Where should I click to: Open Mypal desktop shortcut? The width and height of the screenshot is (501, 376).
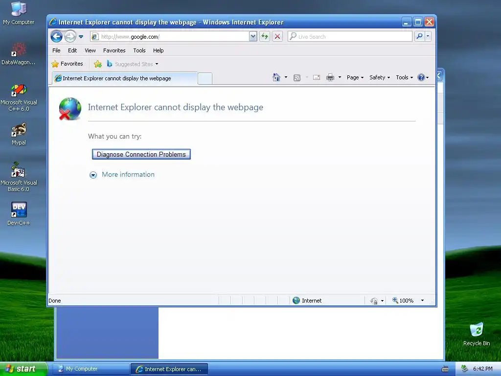pyautogui.click(x=19, y=134)
